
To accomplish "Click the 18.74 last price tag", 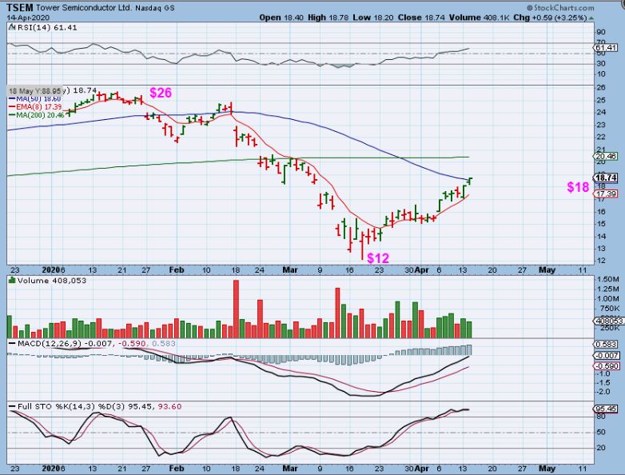I will (x=607, y=178).
